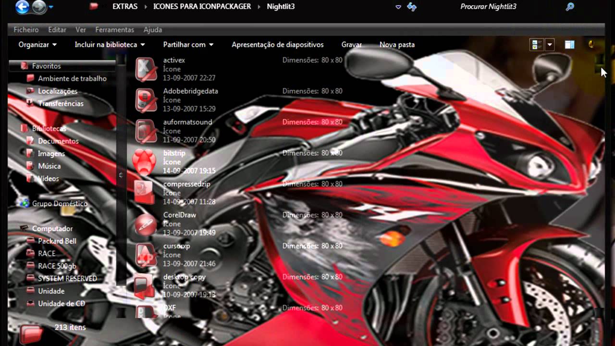Screen dimensions: 615x346
Task: Select Favoritos in navigation pane
Action: (46, 66)
